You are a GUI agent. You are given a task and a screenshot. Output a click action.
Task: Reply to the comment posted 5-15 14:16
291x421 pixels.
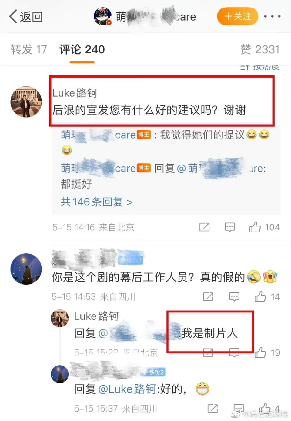(229, 227)
